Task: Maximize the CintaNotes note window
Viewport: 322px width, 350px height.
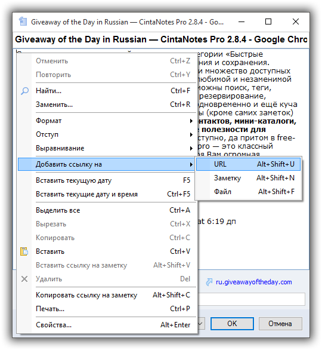Action: tap(268, 22)
